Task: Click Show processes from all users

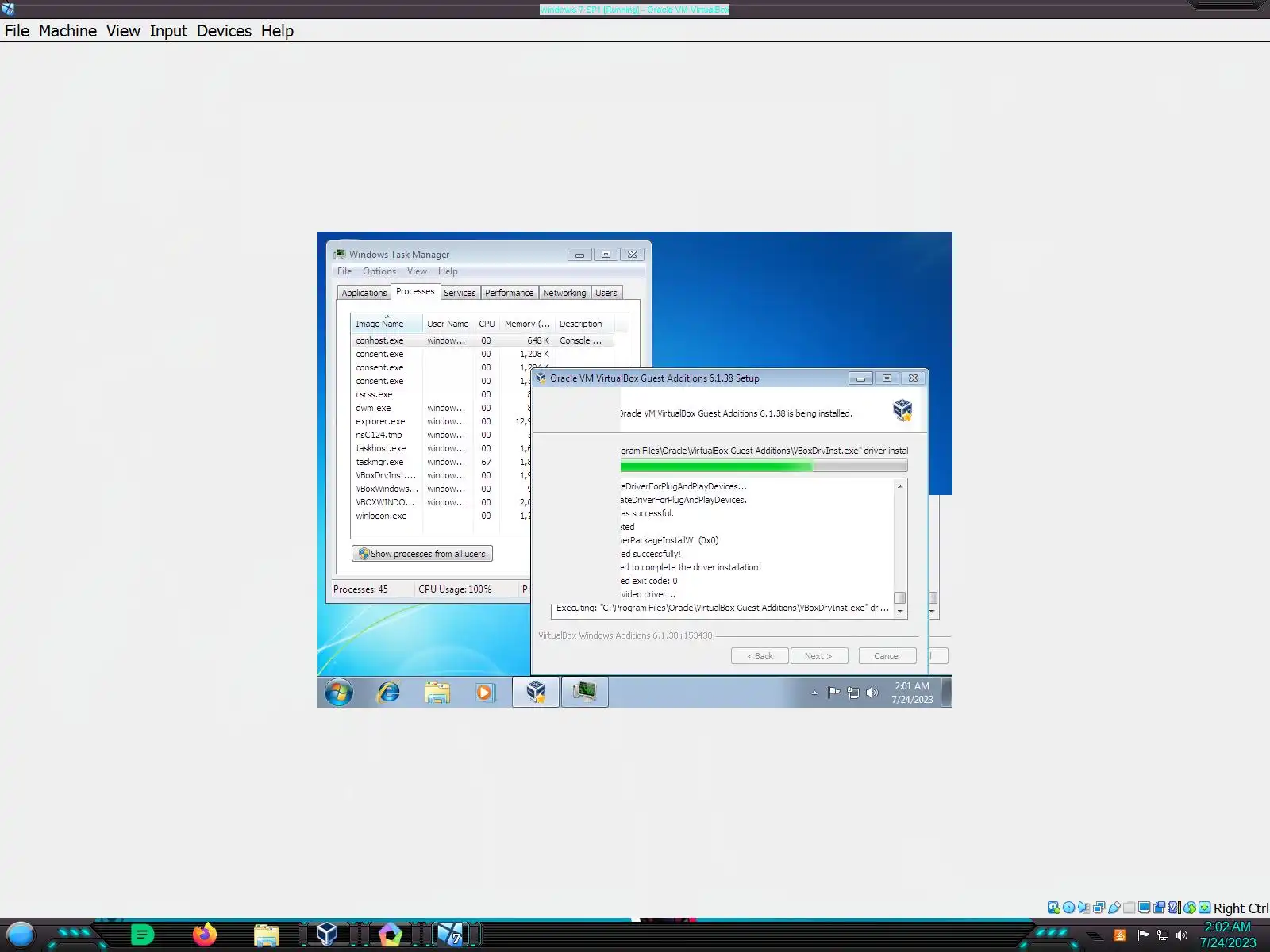Action: tap(422, 554)
